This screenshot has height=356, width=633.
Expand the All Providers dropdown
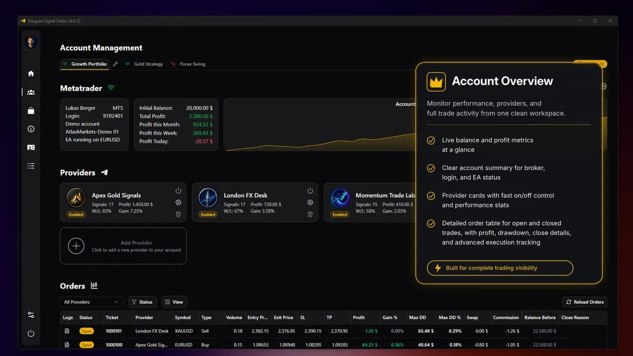pyautogui.click(x=91, y=302)
